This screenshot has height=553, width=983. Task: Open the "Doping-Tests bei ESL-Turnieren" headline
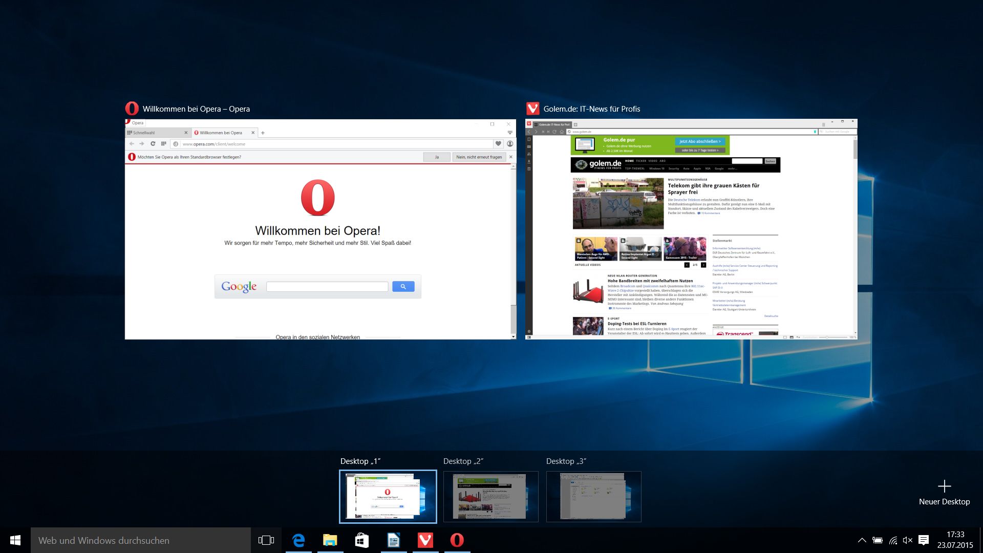tap(637, 324)
